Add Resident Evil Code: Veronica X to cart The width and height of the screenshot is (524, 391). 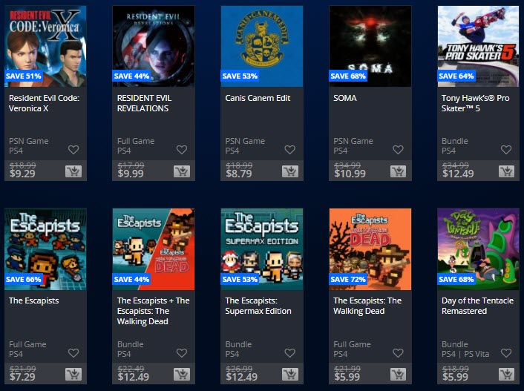coord(73,171)
